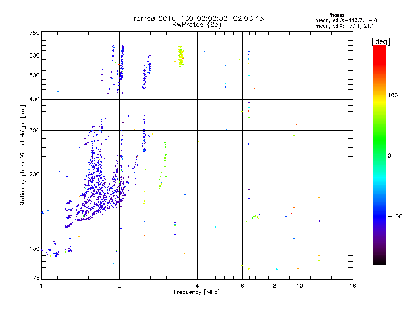
Task: Click the black bottom of the colorbar
Action: tap(380, 261)
